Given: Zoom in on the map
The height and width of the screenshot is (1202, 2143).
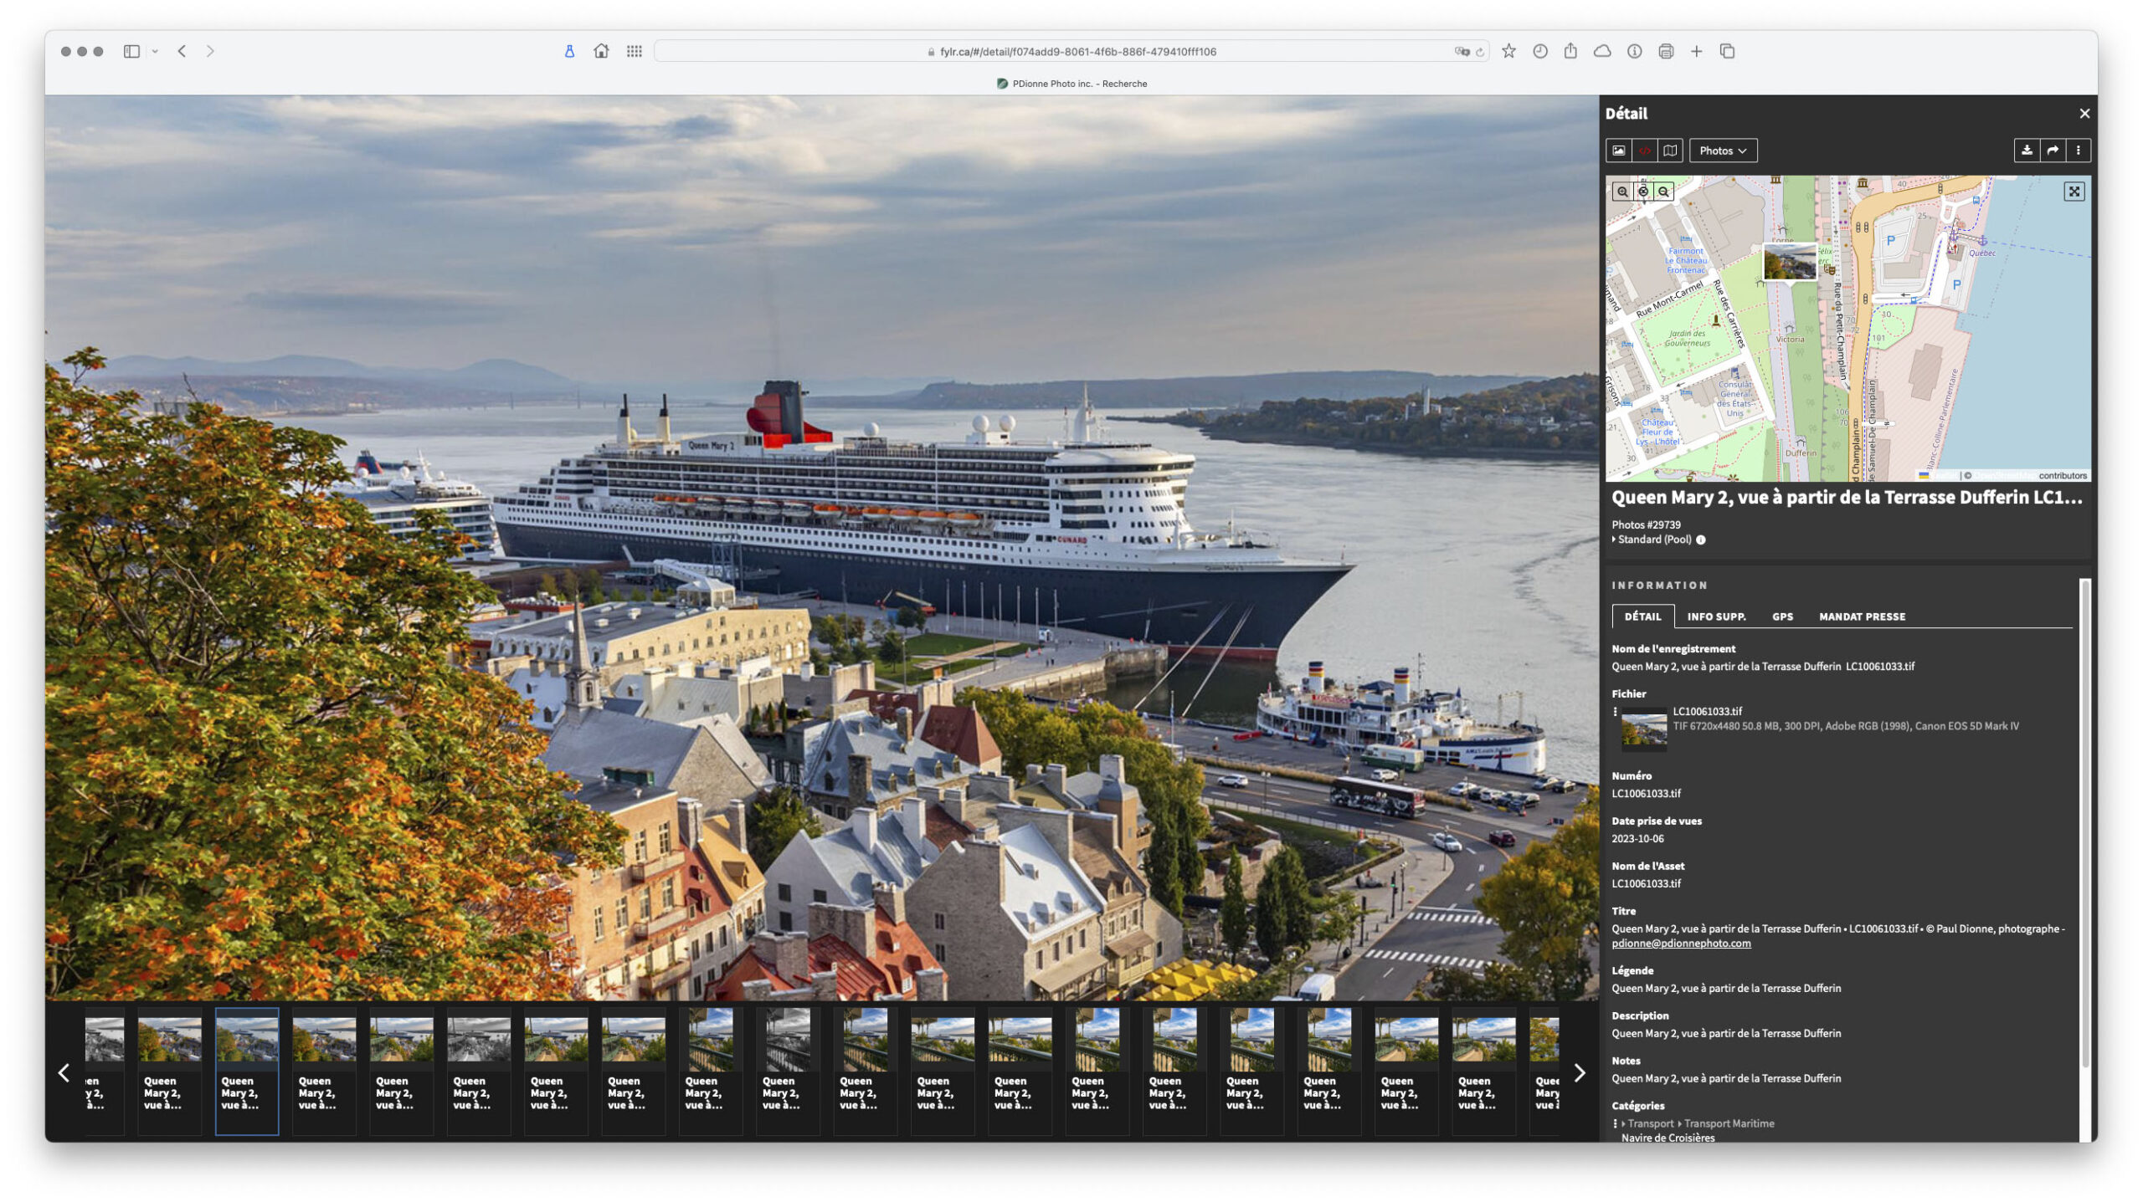Looking at the screenshot, I should pyautogui.click(x=1622, y=192).
